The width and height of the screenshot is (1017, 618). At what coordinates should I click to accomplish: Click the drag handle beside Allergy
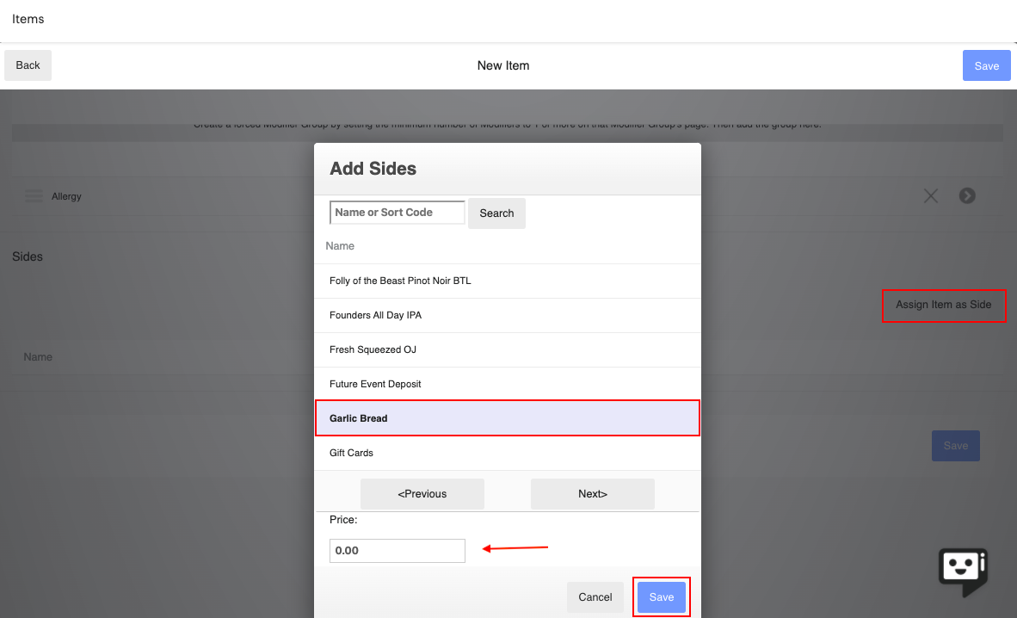(x=34, y=195)
